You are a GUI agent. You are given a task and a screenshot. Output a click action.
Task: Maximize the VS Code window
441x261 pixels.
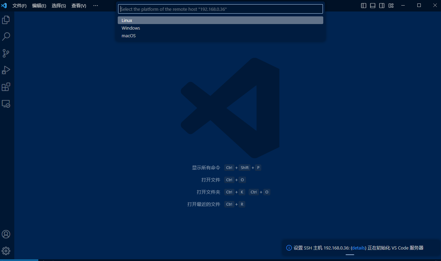point(419,6)
